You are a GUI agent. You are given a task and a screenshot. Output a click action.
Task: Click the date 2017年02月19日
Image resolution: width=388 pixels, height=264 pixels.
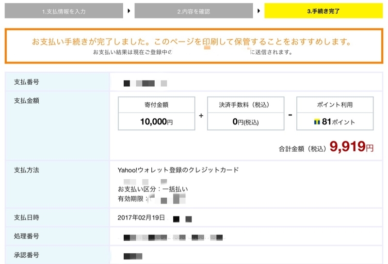(x=141, y=217)
